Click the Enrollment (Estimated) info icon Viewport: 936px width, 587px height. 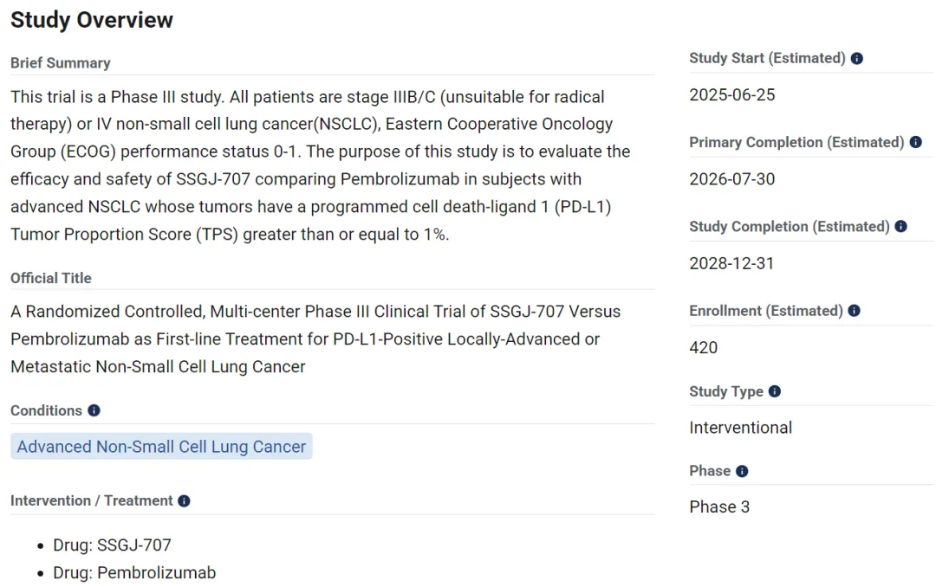coord(855,311)
